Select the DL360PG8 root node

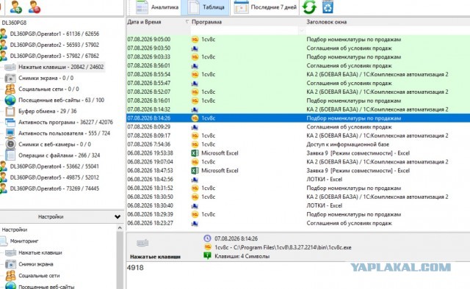(14, 23)
